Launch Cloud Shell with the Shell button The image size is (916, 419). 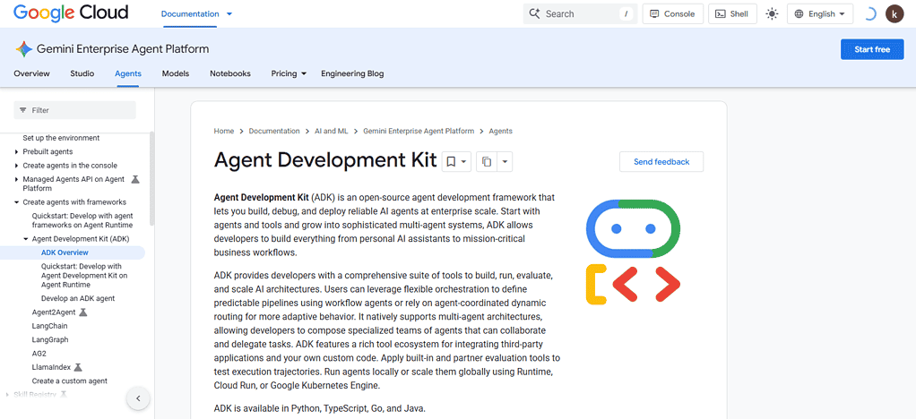click(x=732, y=14)
